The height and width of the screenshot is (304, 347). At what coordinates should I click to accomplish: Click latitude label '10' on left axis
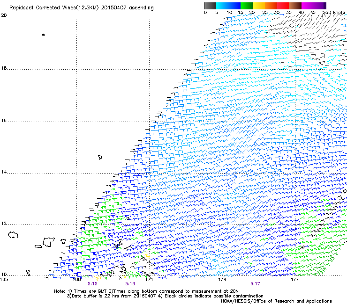tap(4, 274)
